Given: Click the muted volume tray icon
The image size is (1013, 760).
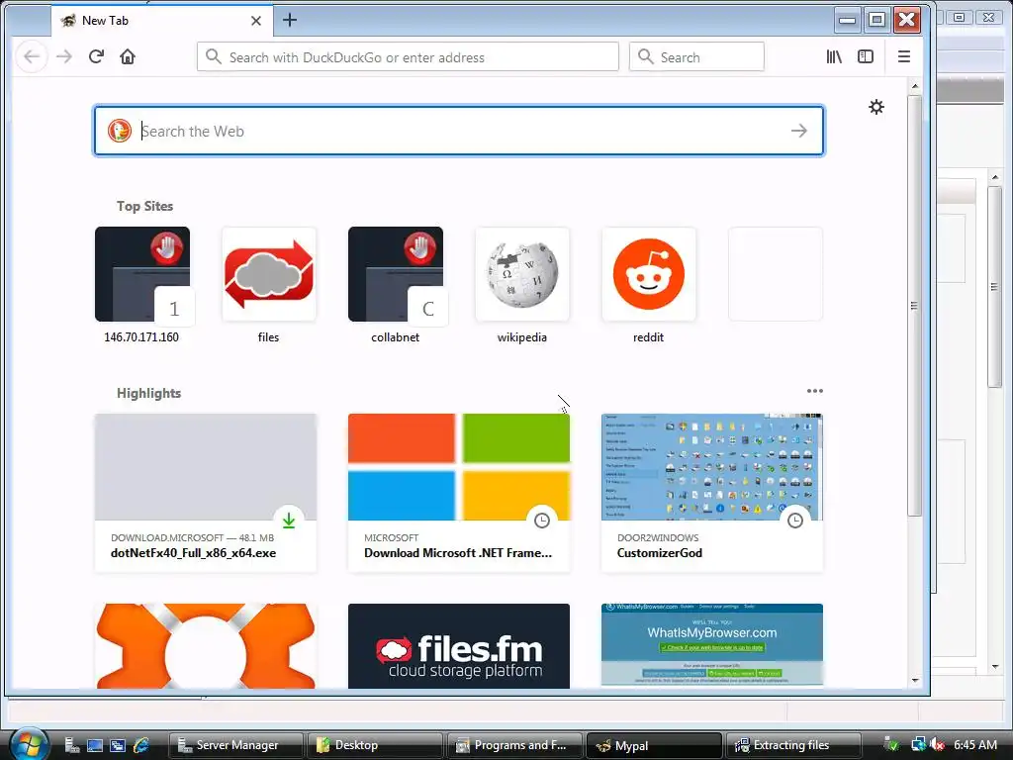Looking at the screenshot, I should click(938, 745).
